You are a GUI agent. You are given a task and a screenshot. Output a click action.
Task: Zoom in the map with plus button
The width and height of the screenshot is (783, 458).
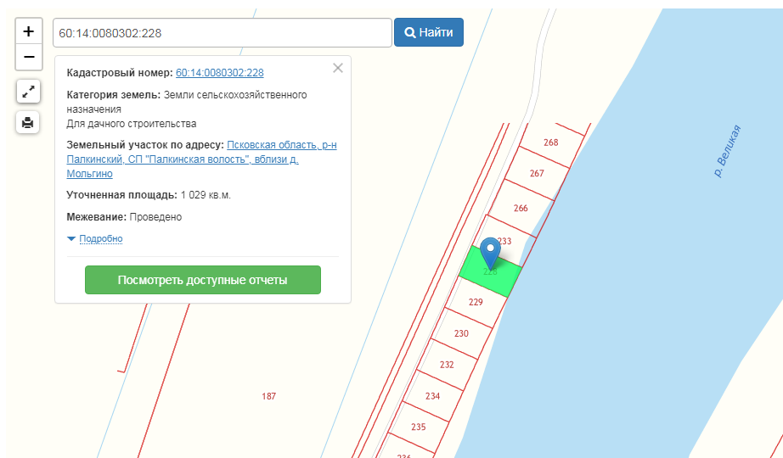point(29,31)
